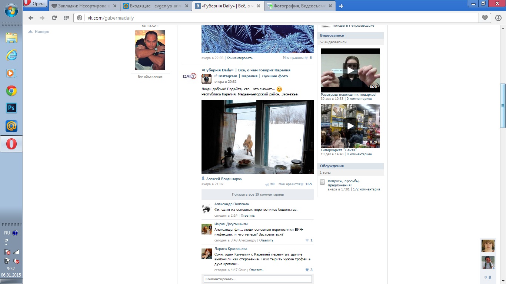Image resolution: width=506 pixels, height=284 pixels.
Task: Launch Photoshop from the taskbar
Action: click(11, 108)
